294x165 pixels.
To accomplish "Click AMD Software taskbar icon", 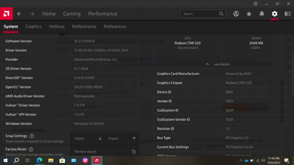I will click(x=97, y=160).
